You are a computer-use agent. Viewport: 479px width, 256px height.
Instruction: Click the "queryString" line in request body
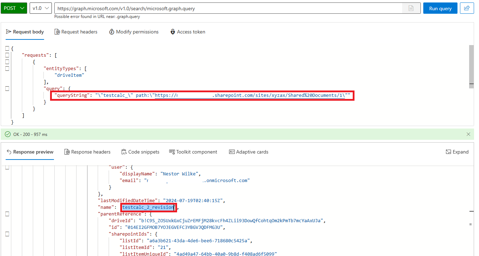pos(202,95)
